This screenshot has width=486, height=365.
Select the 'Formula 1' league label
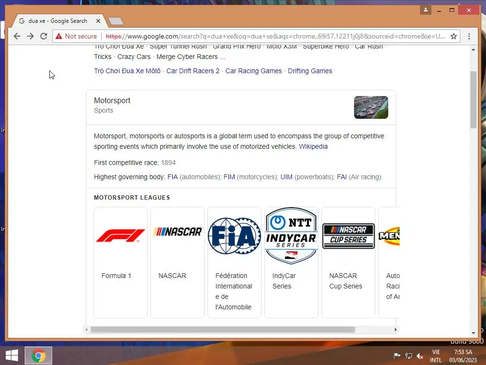(x=116, y=276)
